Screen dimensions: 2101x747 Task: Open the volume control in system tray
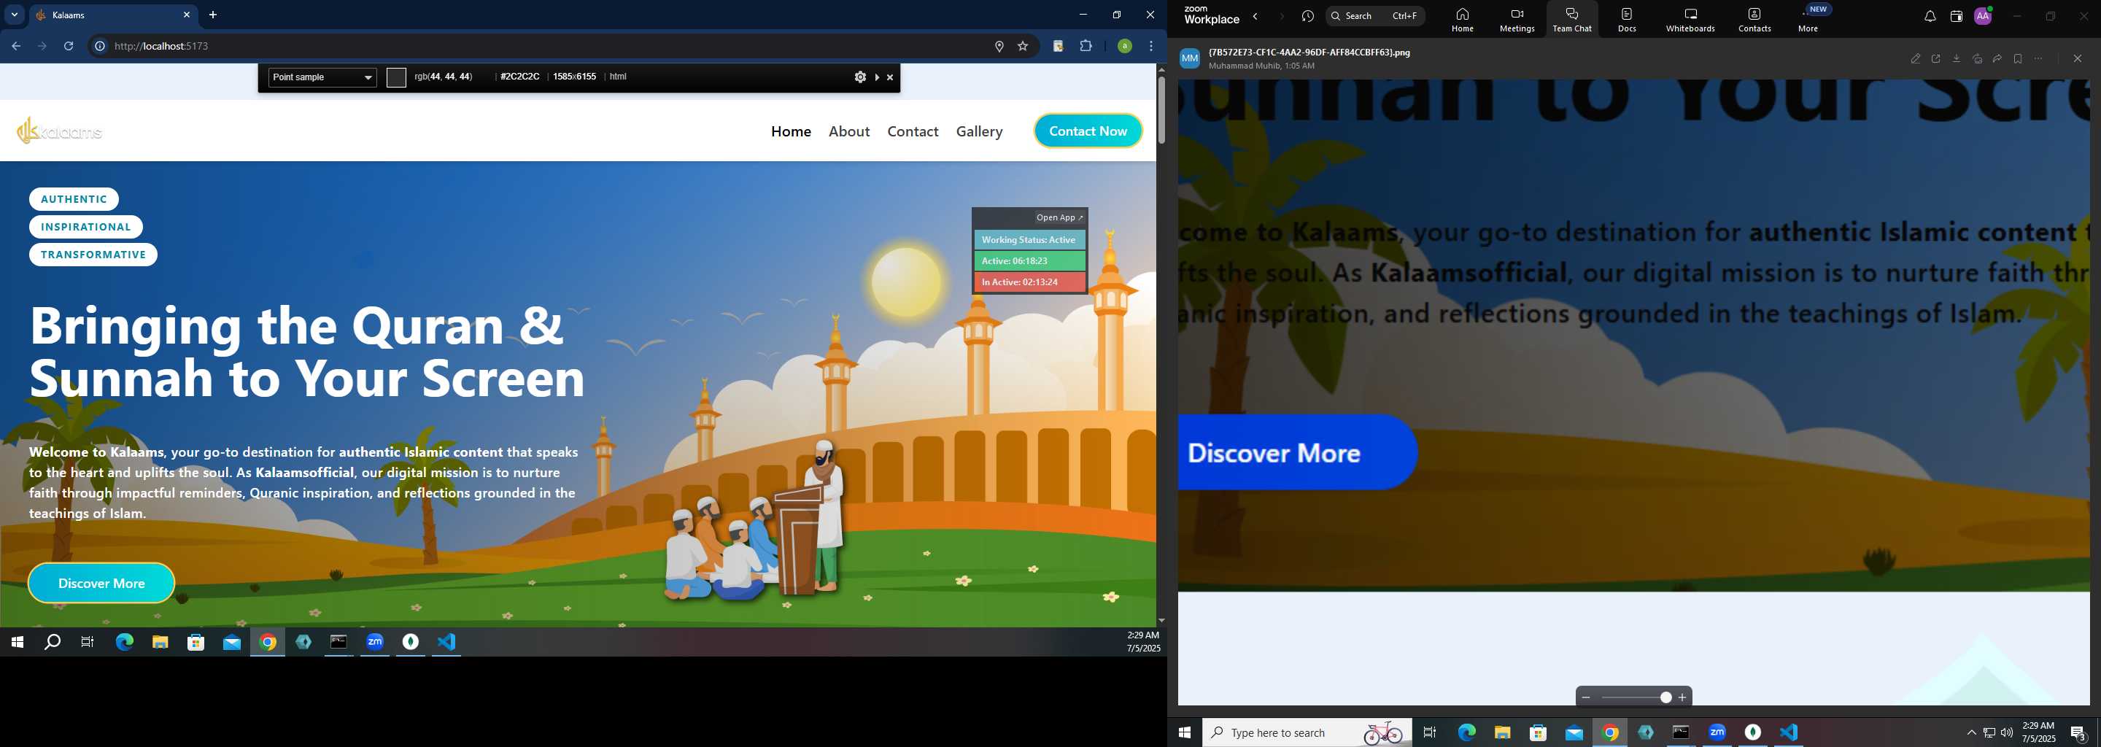point(2006,732)
